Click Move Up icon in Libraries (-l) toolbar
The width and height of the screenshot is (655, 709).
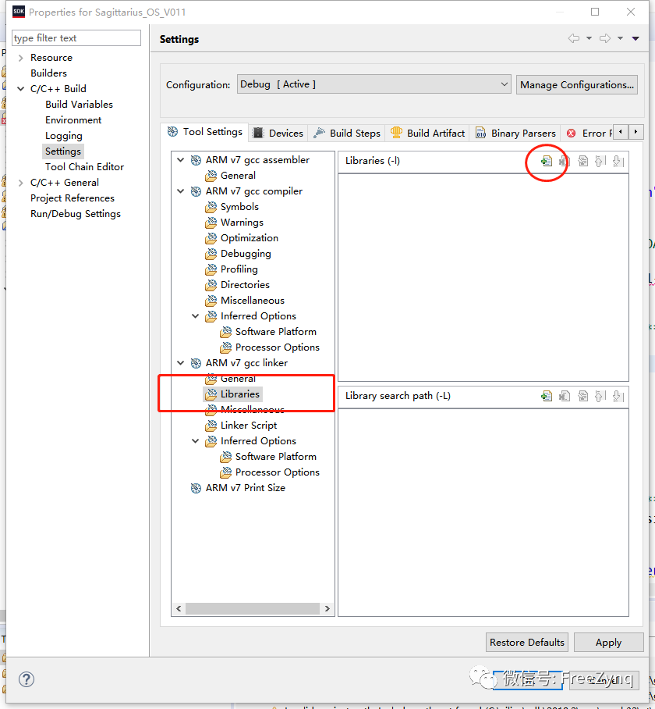coord(600,161)
